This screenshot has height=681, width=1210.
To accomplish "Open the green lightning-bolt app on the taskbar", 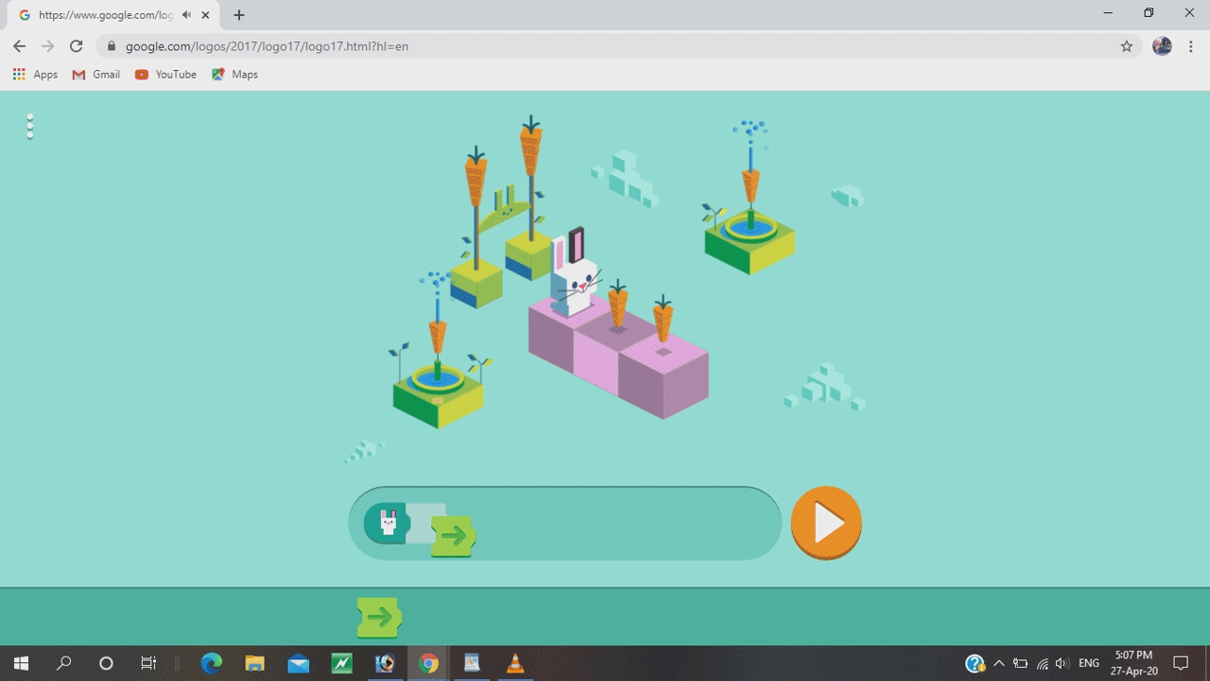I will [341, 663].
